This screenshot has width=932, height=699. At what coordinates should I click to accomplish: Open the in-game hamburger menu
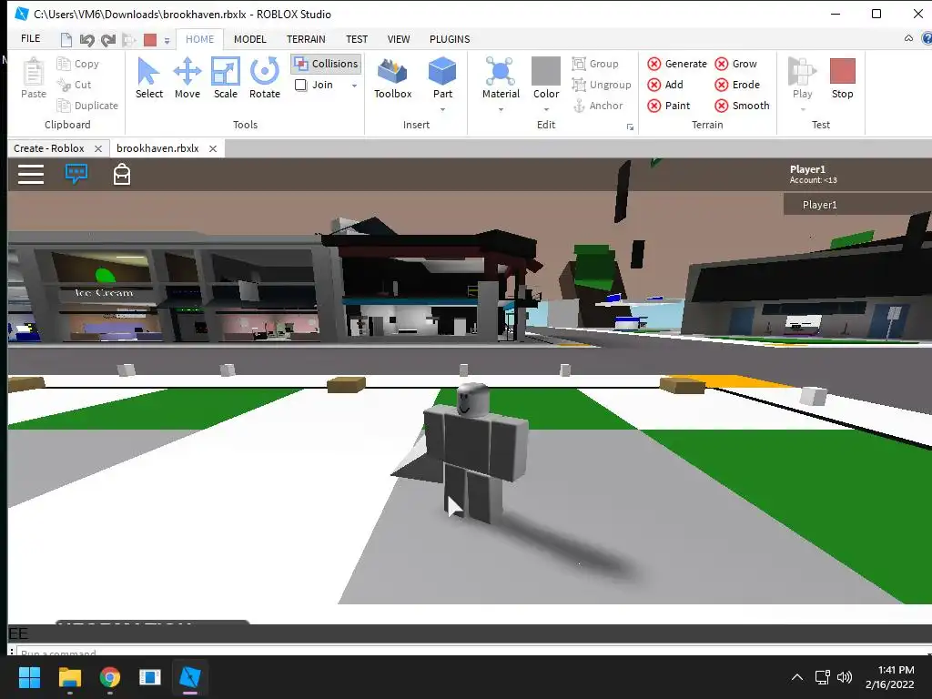[x=31, y=174]
